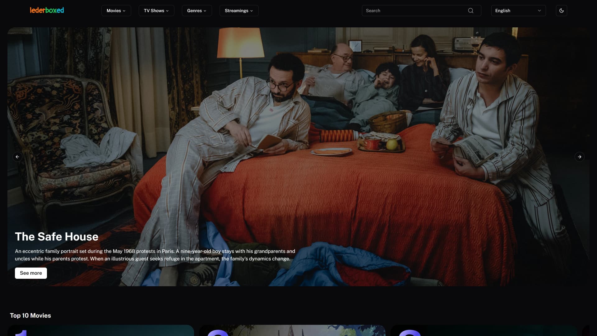Click the search magnifier icon

470,11
